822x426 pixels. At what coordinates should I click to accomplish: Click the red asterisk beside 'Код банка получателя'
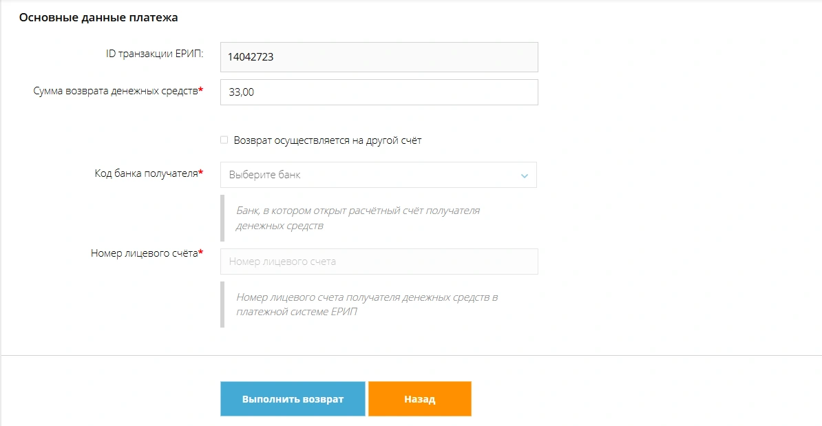(200, 173)
